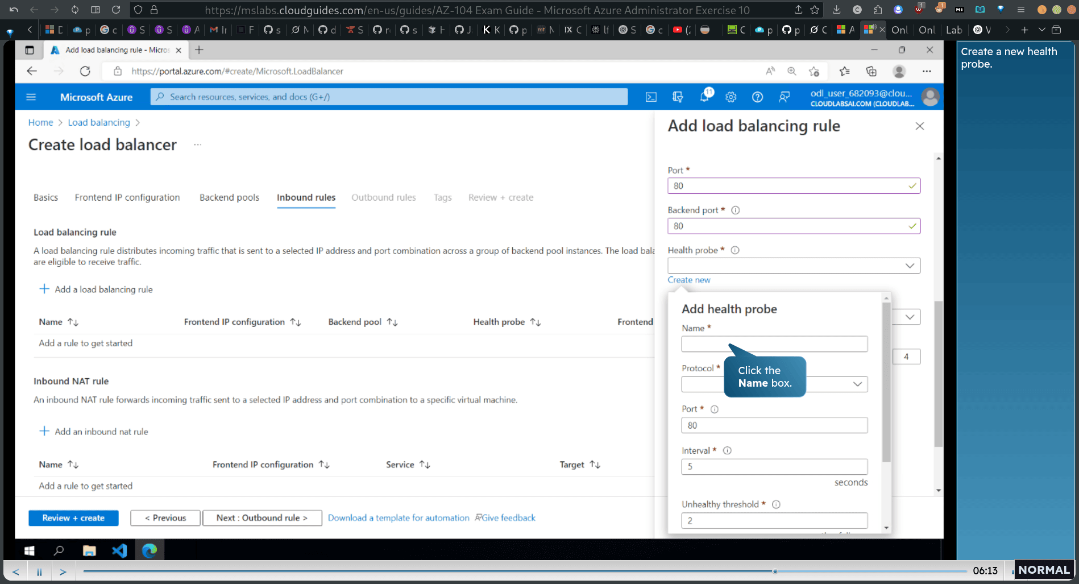
Task: Click the health probe Name box
Action: (x=774, y=344)
